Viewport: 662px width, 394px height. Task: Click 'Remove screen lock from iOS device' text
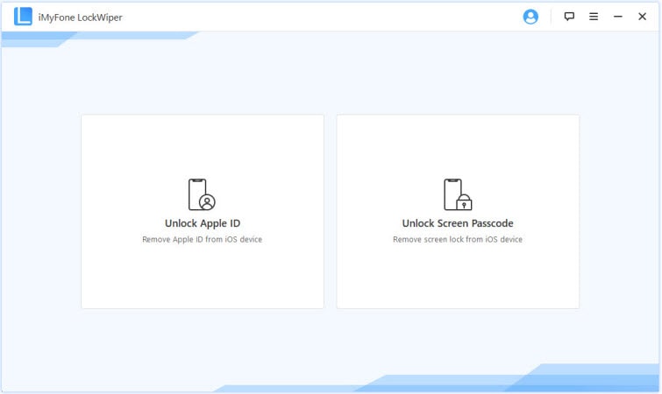pyautogui.click(x=458, y=239)
